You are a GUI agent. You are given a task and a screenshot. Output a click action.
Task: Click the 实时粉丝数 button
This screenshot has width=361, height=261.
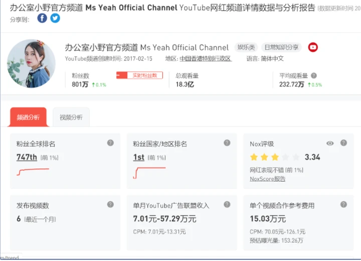point(139,75)
